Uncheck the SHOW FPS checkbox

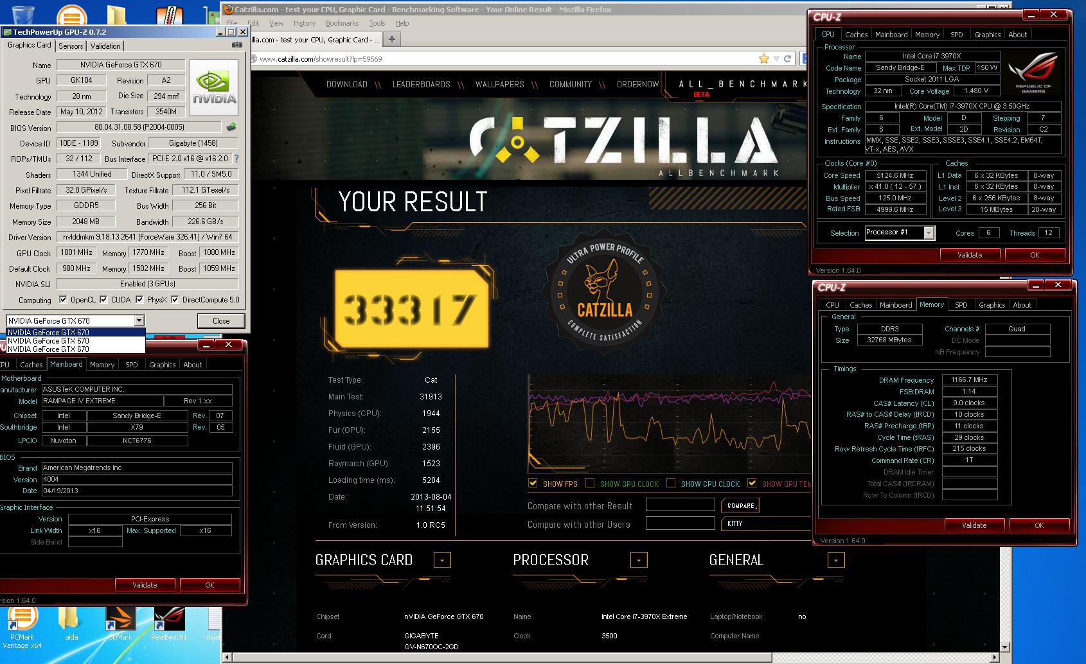pyautogui.click(x=533, y=483)
